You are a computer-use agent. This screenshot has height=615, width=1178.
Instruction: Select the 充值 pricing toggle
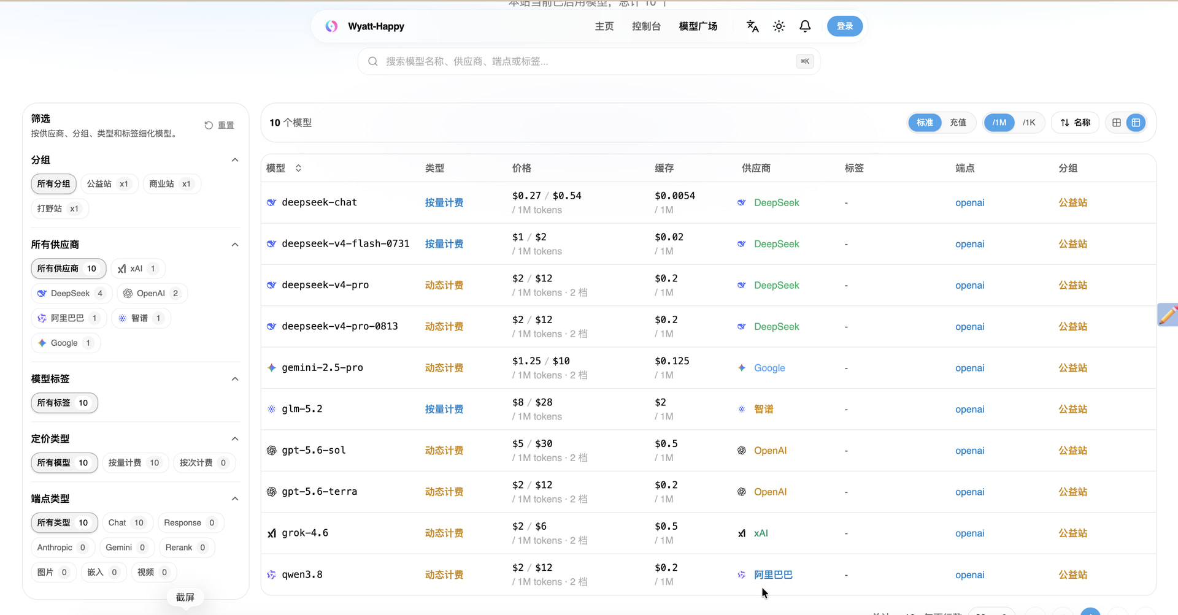[958, 123]
